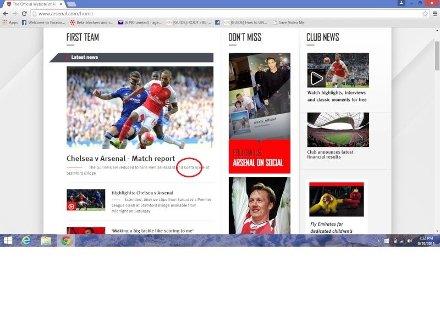Open Highlights: Chelsea v Arsenal headline
Image resolution: width=440 pixels, height=336 pixels.
[142, 193]
